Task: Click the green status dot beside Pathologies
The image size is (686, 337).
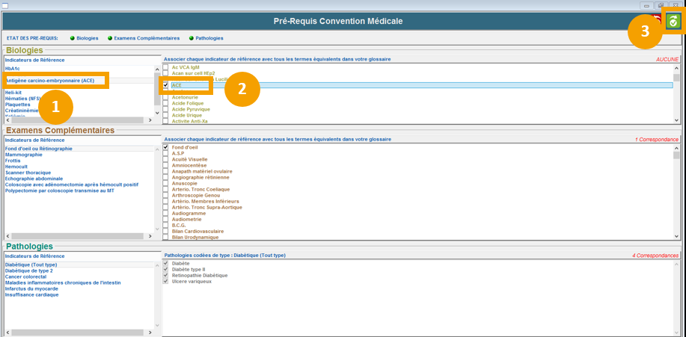Action: pos(191,38)
